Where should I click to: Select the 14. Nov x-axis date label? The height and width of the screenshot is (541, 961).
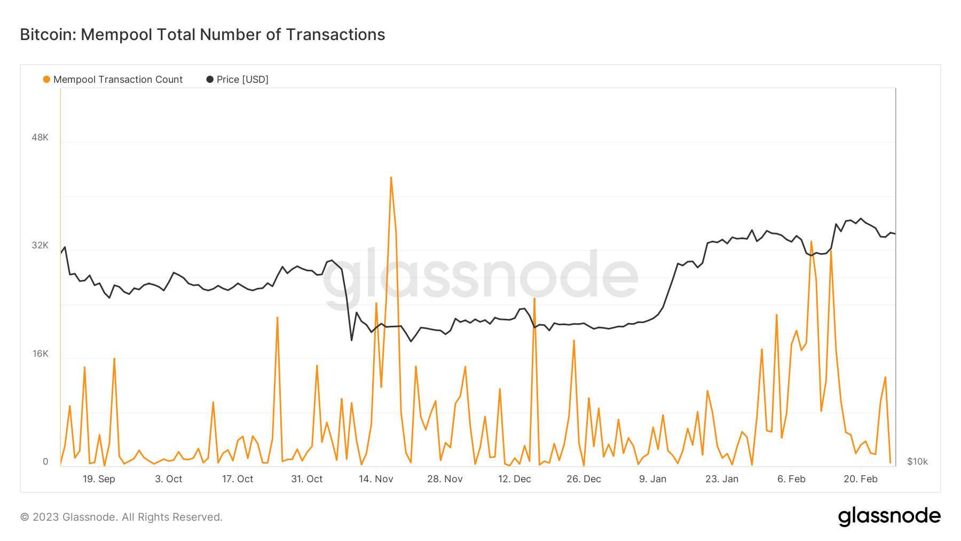coord(376,479)
